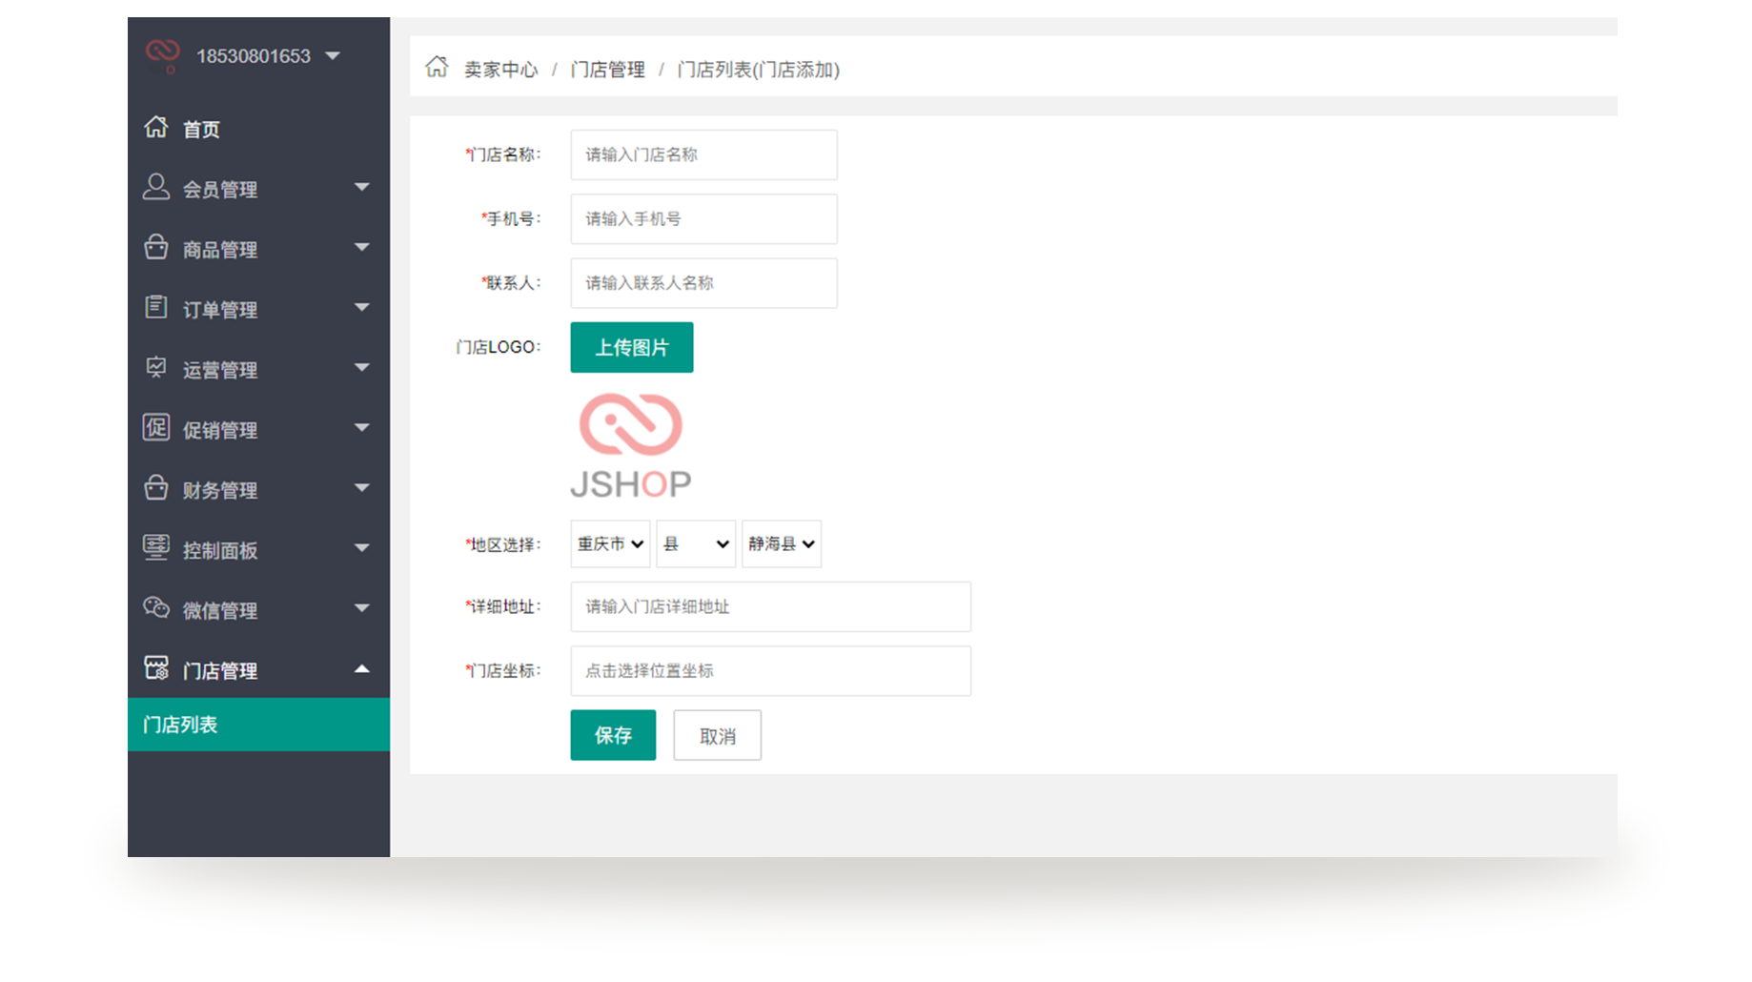Select 运营管理 menu label
The image size is (1752, 982).
[220, 370]
